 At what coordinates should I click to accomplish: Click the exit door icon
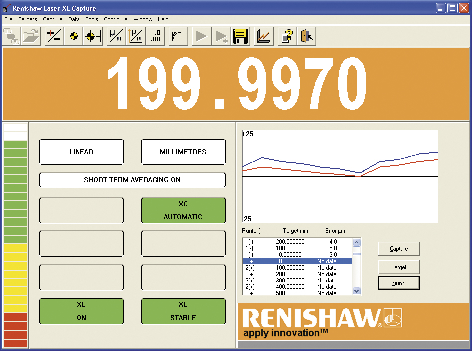[307, 36]
